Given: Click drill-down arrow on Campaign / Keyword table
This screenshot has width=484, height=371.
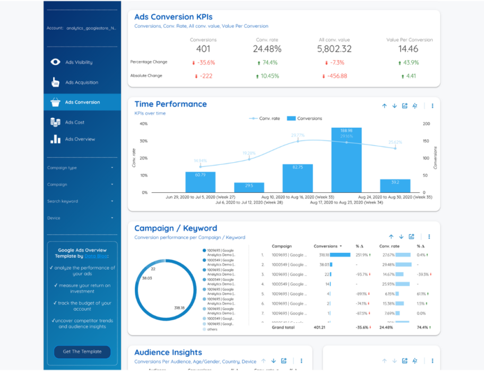Looking at the screenshot, I should [401, 237].
